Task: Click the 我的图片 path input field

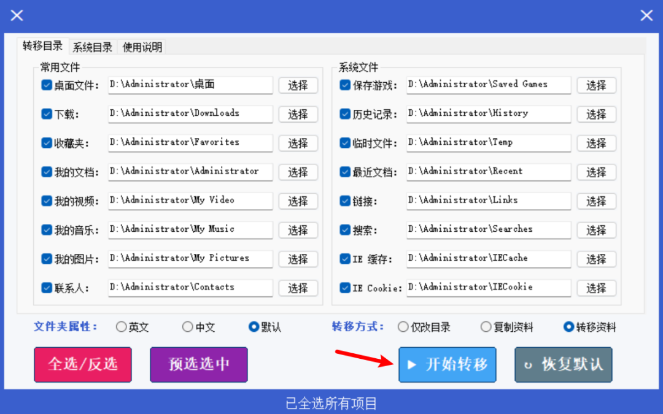Action: (190, 259)
